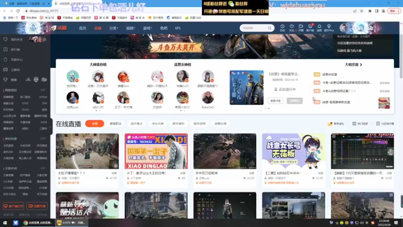403x227 pixels.
Task: Bookmark this page with the star icon
Action: pyautogui.click(x=362, y=11)
